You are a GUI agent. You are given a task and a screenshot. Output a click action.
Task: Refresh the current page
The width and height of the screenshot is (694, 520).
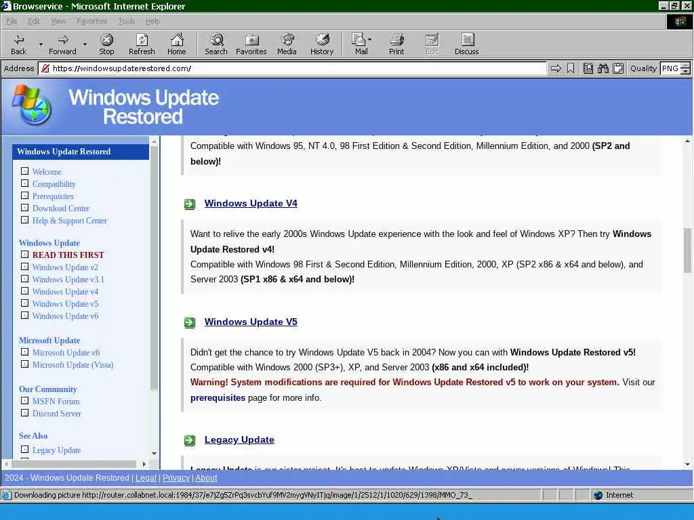(142, 44)
